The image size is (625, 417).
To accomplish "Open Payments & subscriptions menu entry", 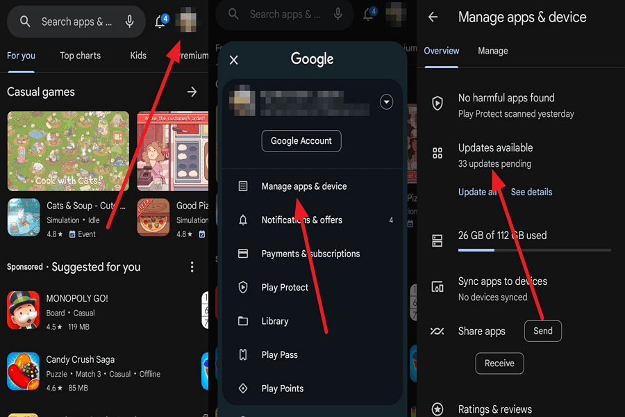I will coord(312,254).
